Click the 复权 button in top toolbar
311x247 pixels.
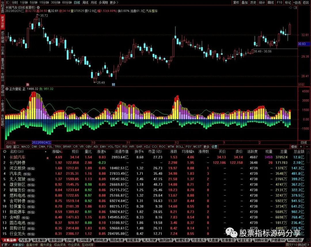pos(236,2)
